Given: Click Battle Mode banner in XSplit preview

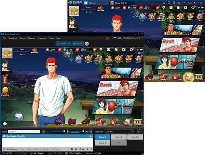Looking at the screenshot, I should (x=116, y=73).
